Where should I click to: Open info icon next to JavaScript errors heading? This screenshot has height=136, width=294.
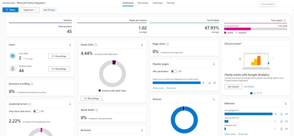pyautogui.click(x=30, y=104)
